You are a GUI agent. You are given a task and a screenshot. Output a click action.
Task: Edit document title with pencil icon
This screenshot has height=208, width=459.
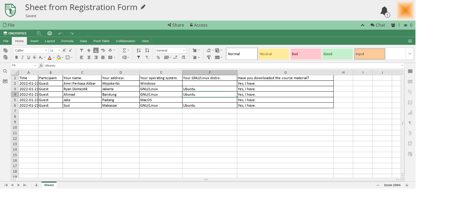[143, 7]
